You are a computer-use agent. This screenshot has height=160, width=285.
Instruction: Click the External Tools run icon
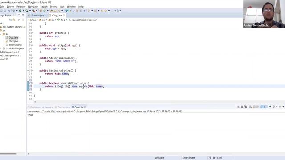click(x=33, y=11)
